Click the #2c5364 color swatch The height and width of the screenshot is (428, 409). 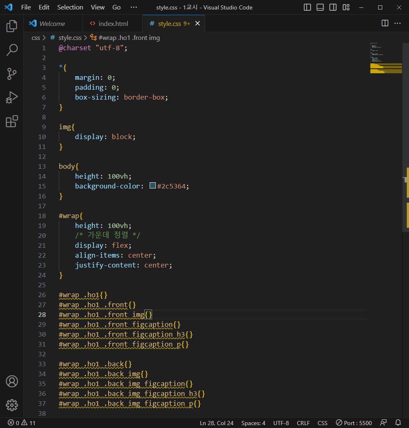(x=153, y=186)
